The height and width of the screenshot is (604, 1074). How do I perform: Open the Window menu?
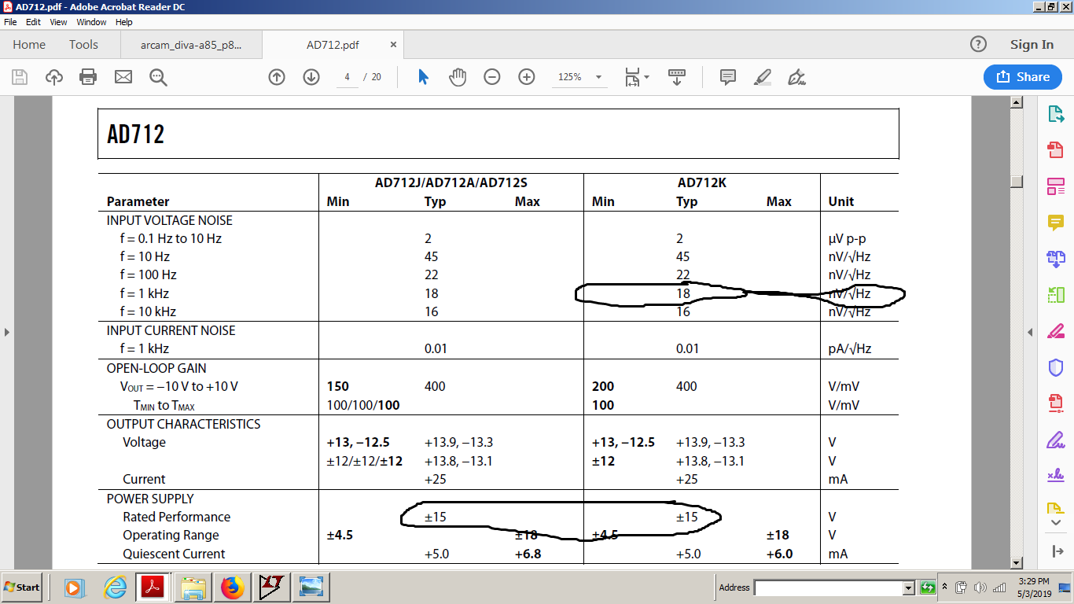(x=91, y=22)
